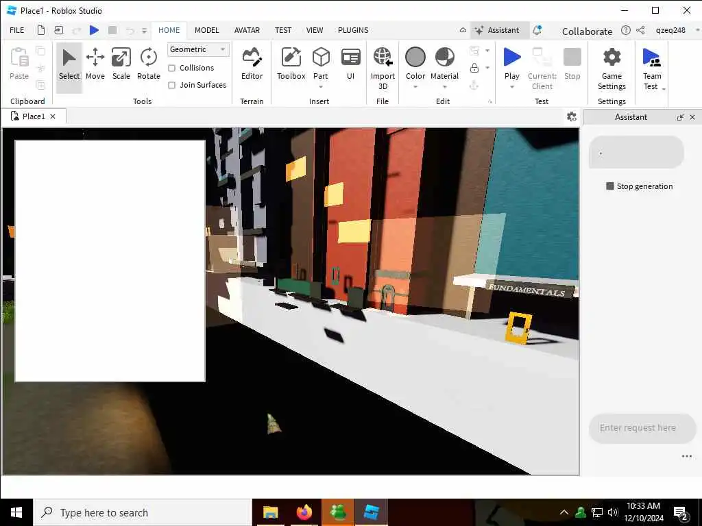Pop out the Assistant panel
Screen dimensions: 702x526
click(680, 117)
